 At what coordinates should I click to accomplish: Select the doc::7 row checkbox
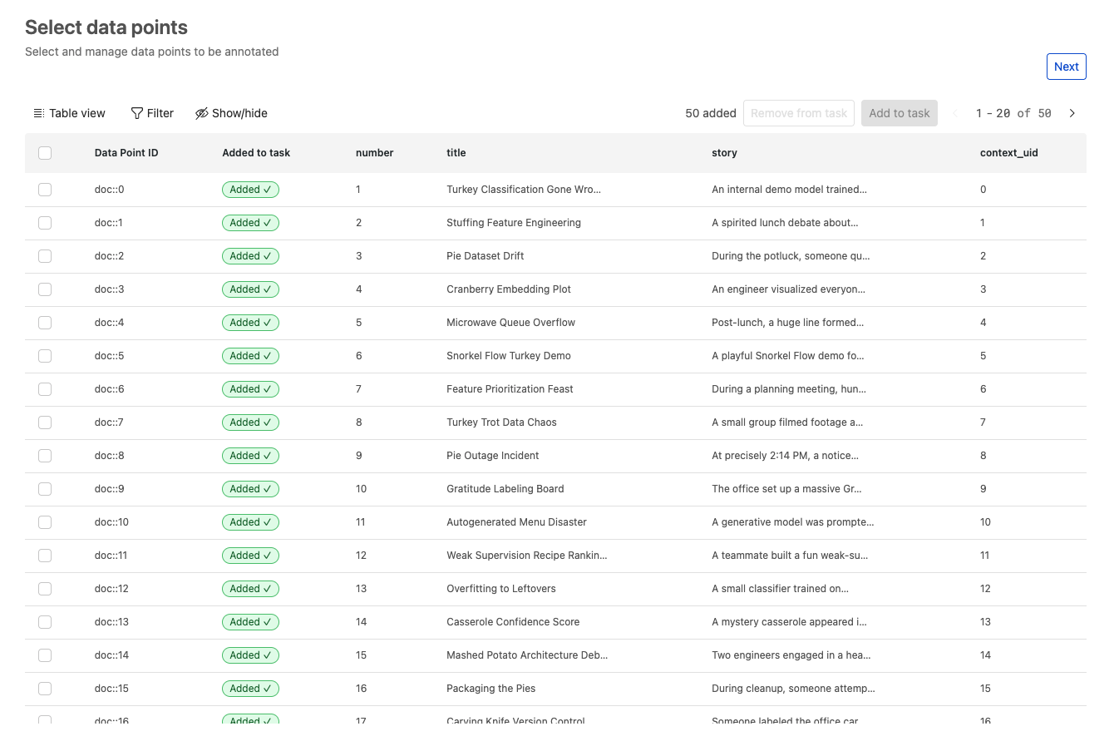(44, 422)
